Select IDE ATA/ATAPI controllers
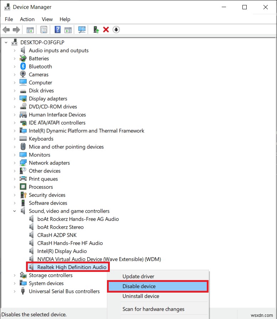 (x=57, y=123)
